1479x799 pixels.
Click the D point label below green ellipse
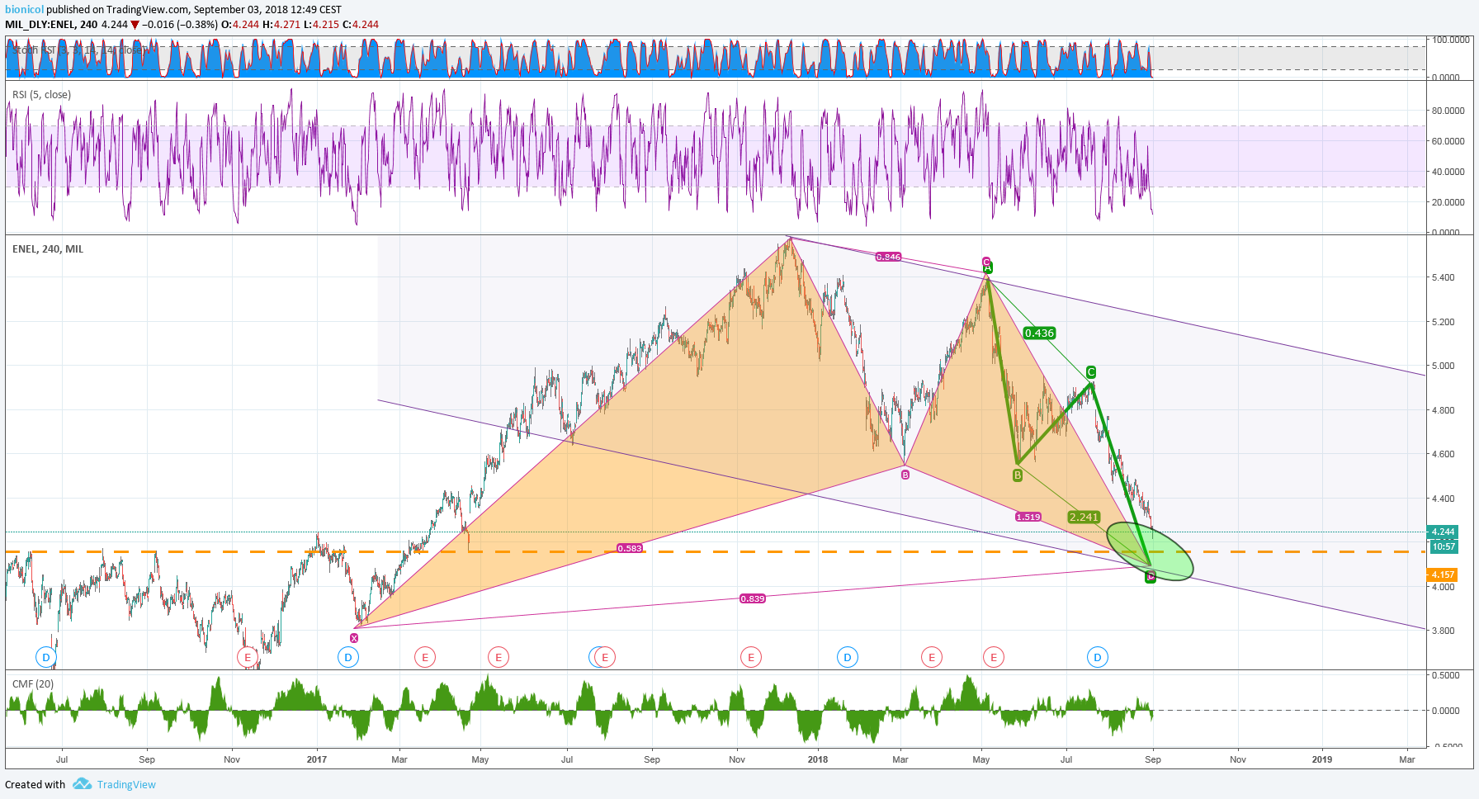[x=1151, y=577]
